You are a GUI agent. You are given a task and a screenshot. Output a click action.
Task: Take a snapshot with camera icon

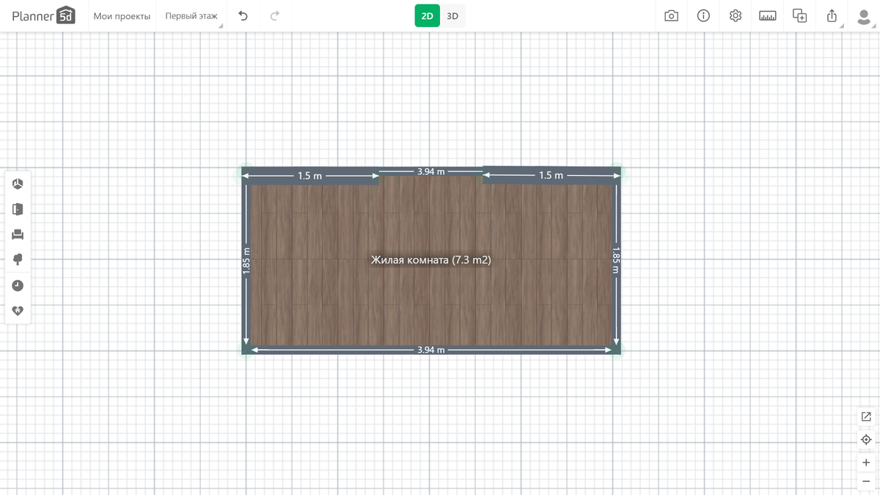[671, 15]
